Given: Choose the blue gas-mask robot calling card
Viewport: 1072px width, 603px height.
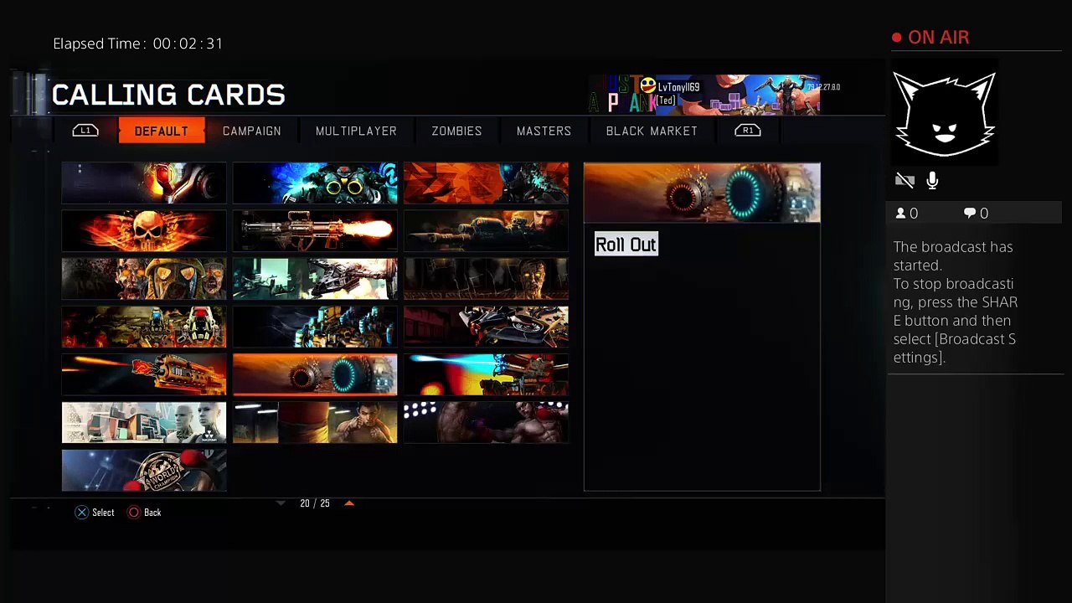Looking at the screenshot, I should tap(315, 183).
